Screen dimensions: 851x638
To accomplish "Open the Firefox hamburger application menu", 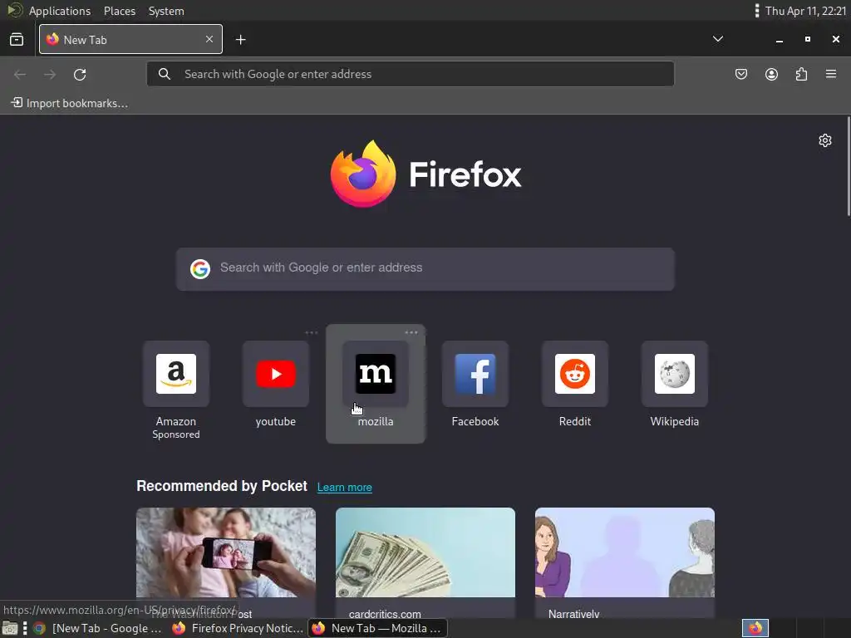I will [x=831, y=74].
